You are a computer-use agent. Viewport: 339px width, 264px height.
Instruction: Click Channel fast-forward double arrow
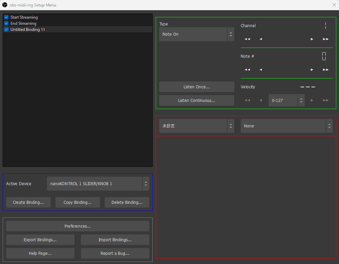(x=325, y=39)
